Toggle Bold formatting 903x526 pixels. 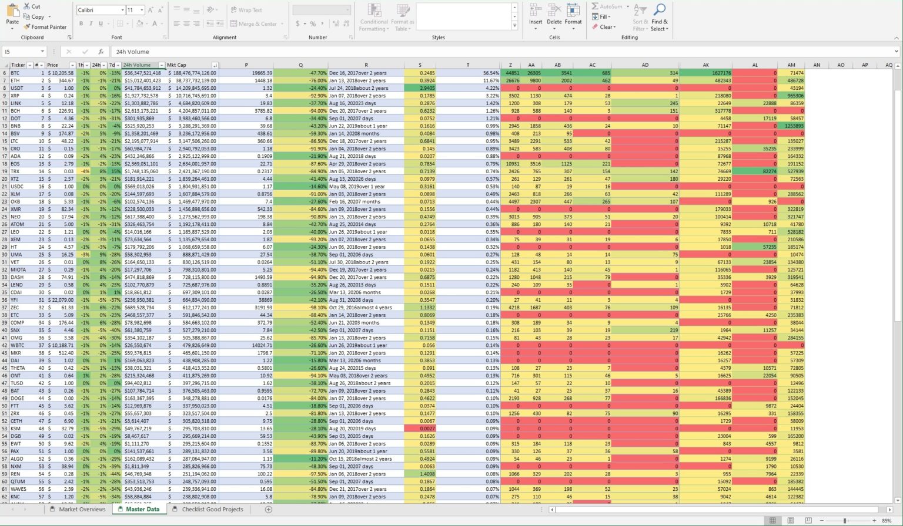81,23
